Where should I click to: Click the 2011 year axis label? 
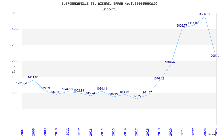pyautogui.click(x=68, y=132)
